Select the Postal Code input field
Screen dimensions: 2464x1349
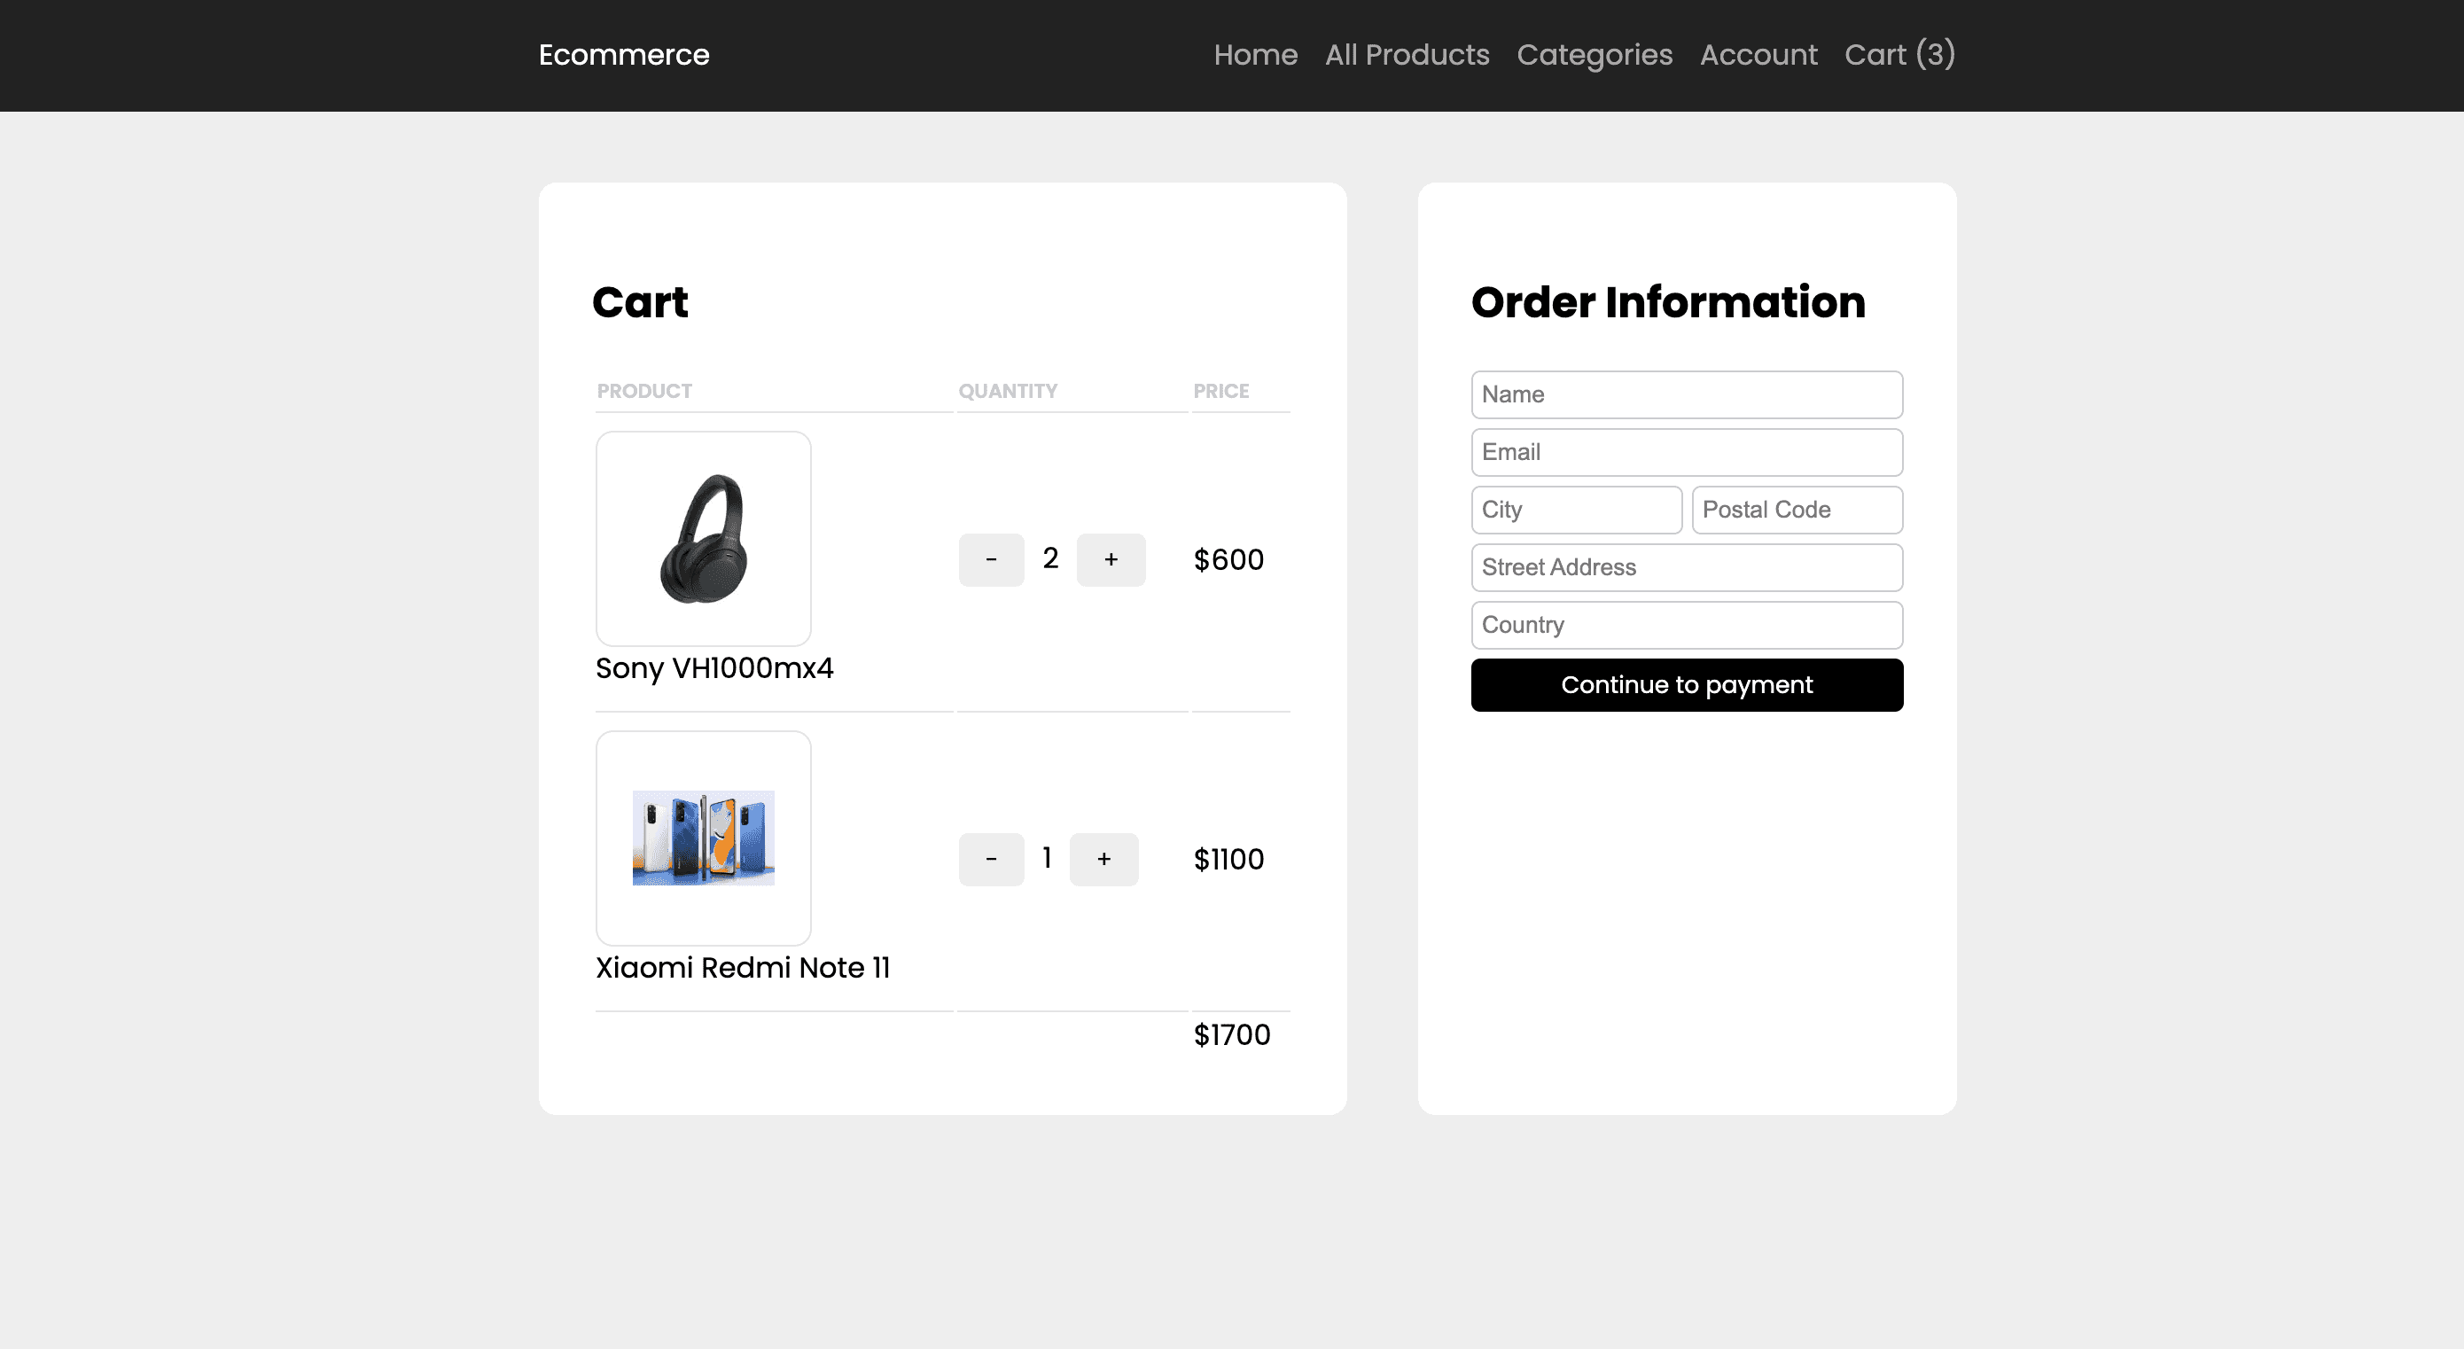point(1797,510)
